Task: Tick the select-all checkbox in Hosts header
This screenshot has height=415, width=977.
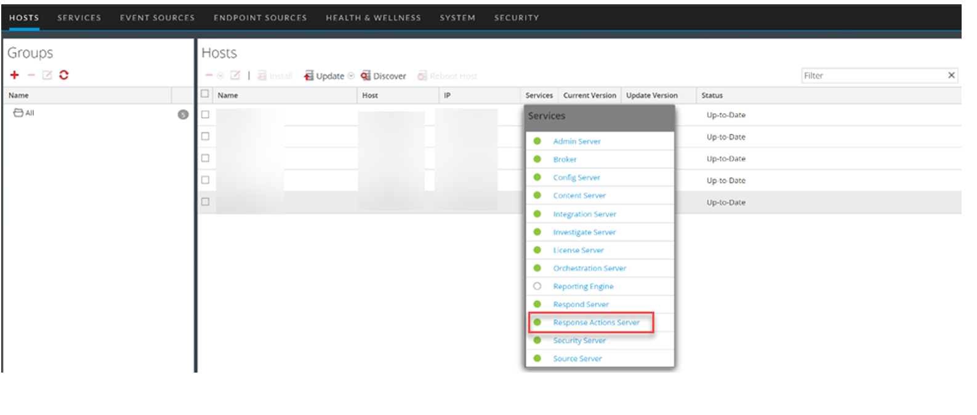Action: tap(205, 94)
